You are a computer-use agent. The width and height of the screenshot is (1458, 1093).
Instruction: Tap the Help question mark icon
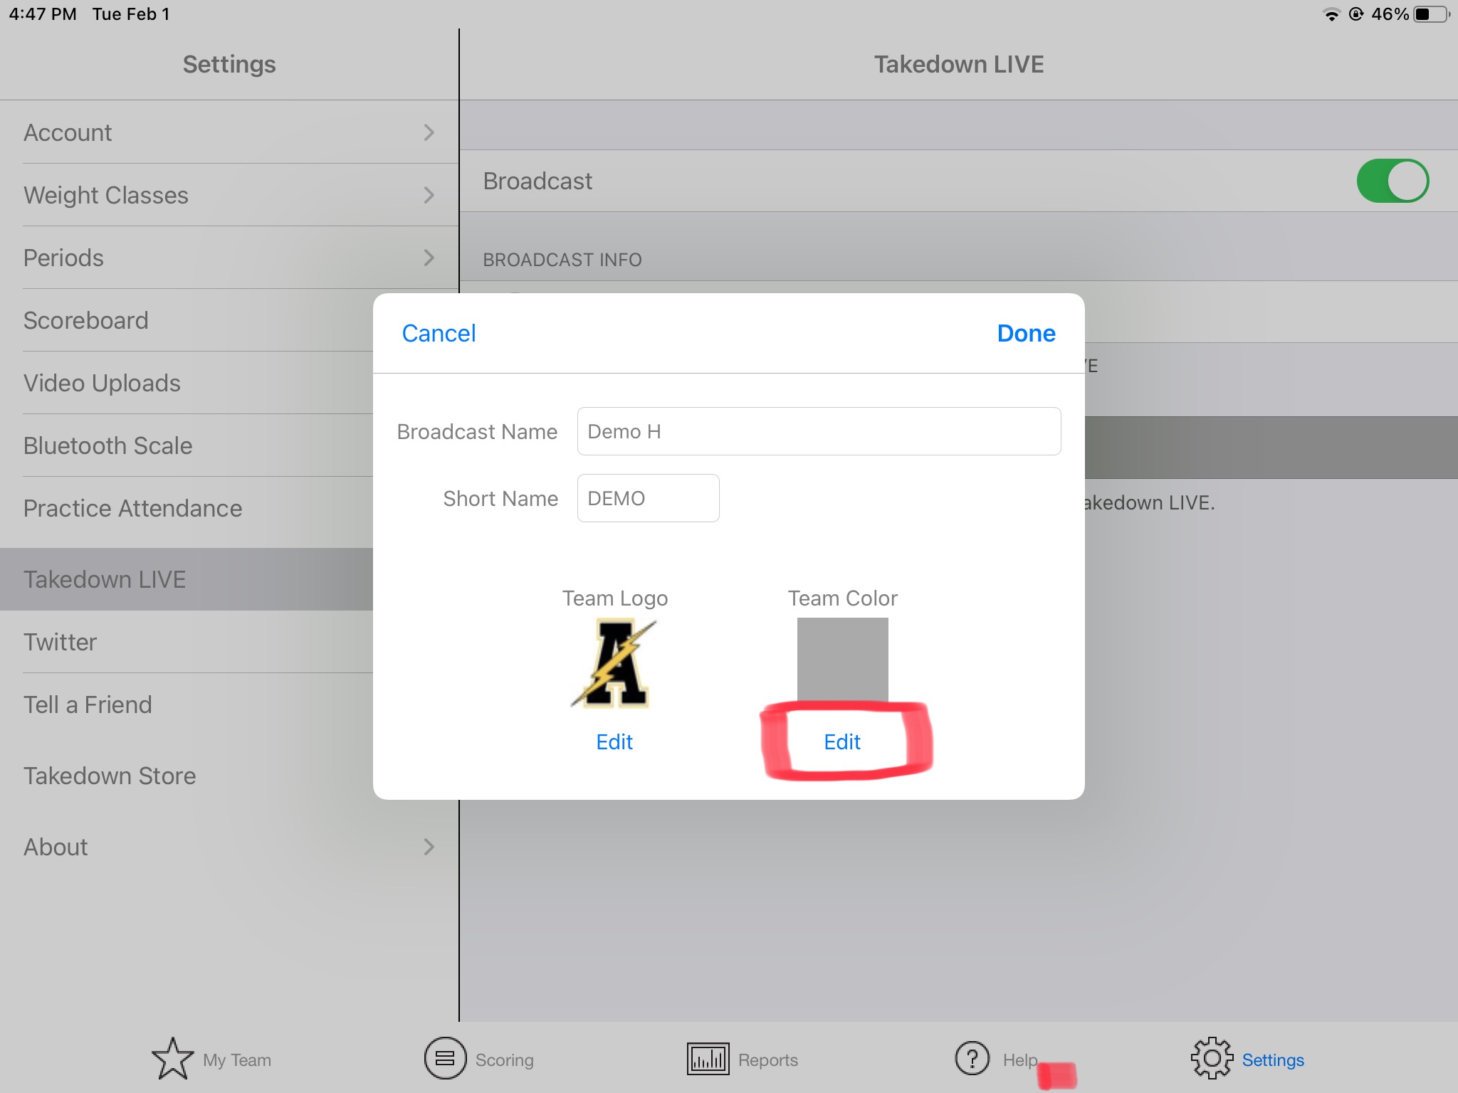pos(972,1059)
